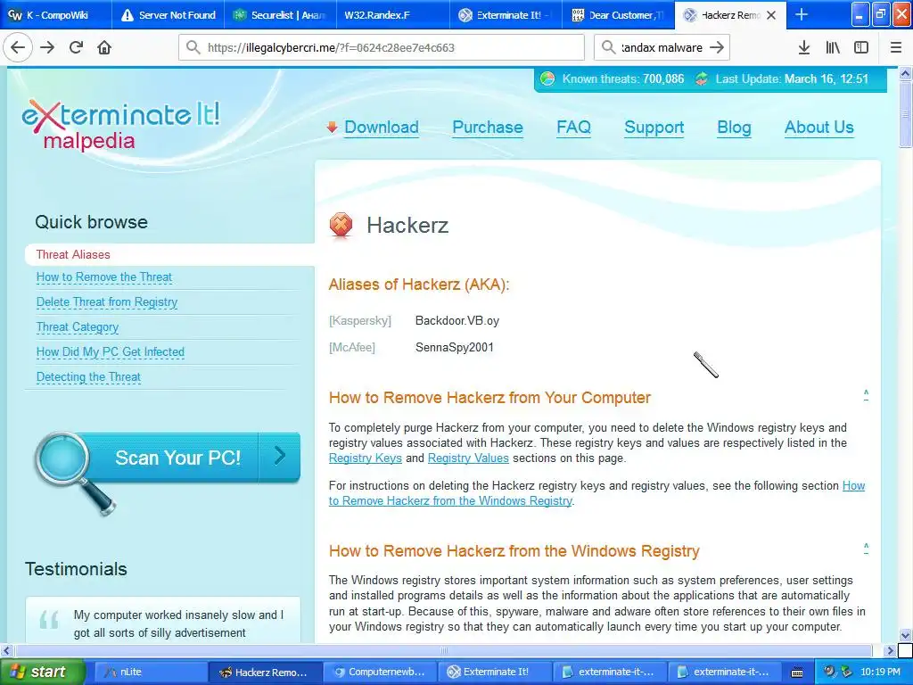
Task: Open the Windows start button
Action: 42,672
